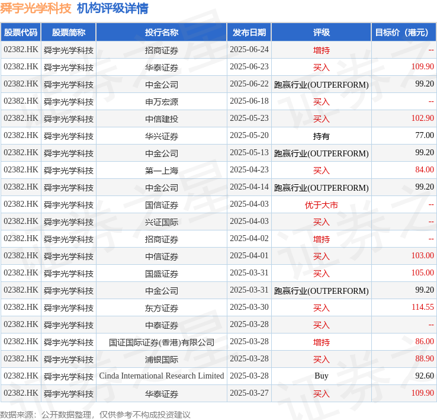Click the 股票代码 column header
The height and width of the screenshot is (420, 437).
[21, 33]
